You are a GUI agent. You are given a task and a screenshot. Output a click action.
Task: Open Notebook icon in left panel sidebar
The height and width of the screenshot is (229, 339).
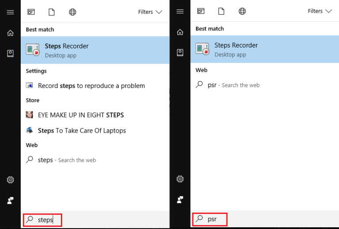10,53
